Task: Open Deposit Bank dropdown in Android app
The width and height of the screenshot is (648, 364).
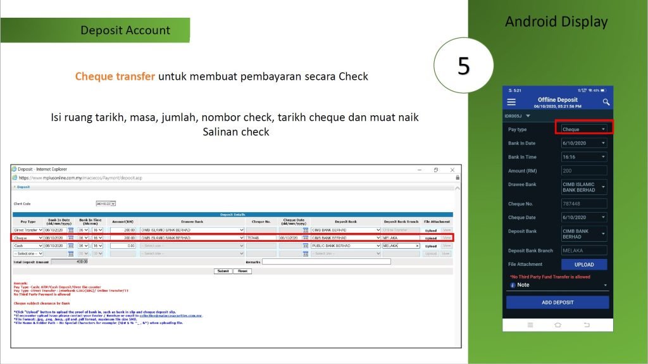Action: pos(584,234)
